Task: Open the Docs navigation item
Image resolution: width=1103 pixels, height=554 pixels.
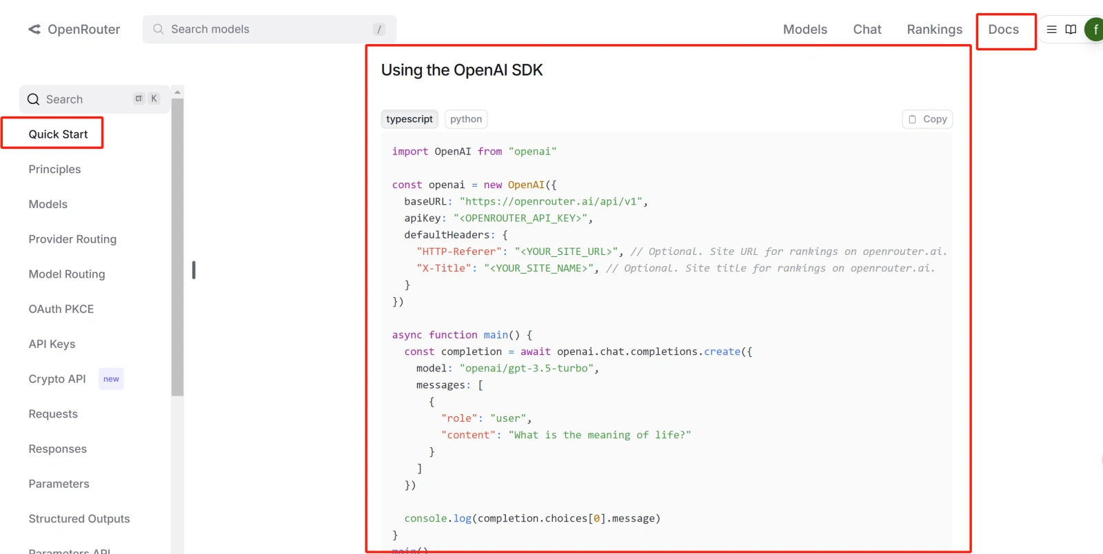Action: click(1003, 30)
